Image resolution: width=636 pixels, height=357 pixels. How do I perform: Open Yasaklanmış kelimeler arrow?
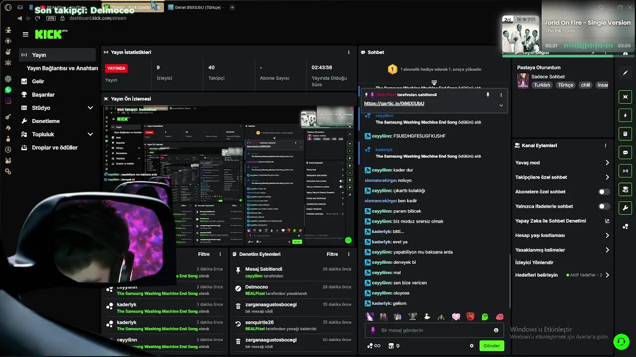(x=607, y=250)
